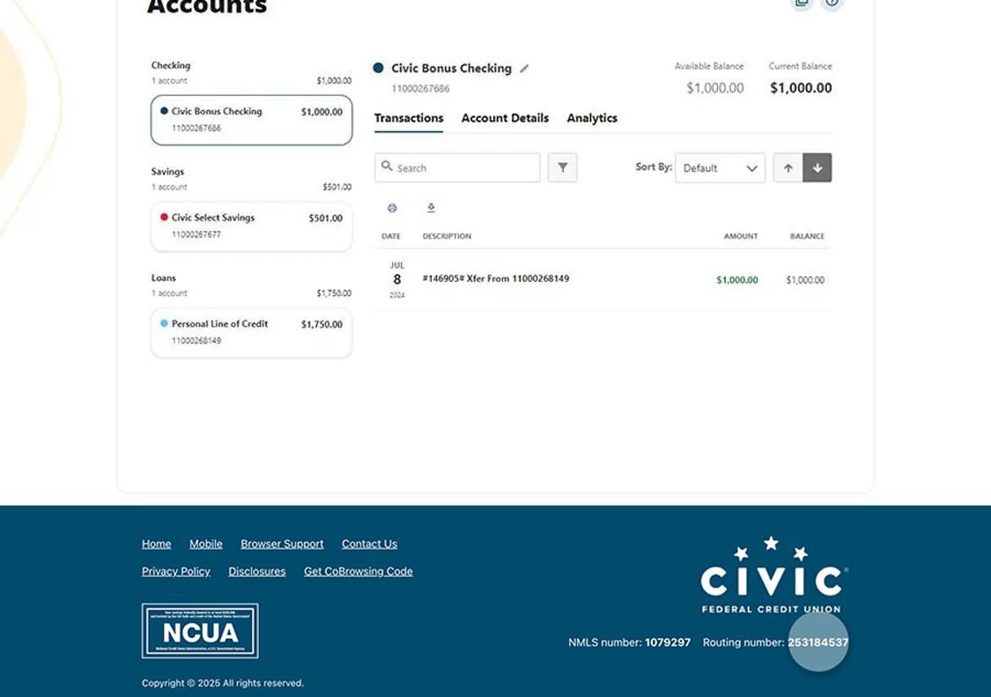
Task: Open the Contact Us footer link
Action: click(x=369, y=544)
